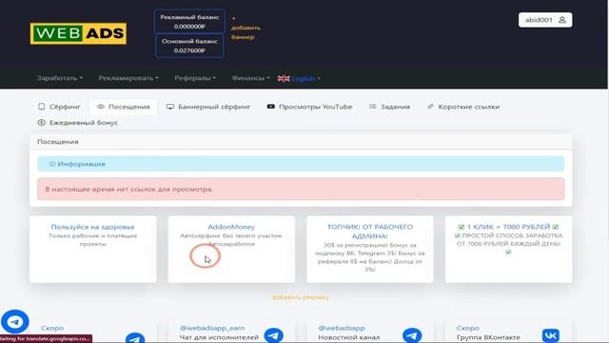The width and height of the screenshot is (609, 343).
Task: Click Telegram icon for Новостной канал
Action: pyautogui.click(x=412, y=335)
